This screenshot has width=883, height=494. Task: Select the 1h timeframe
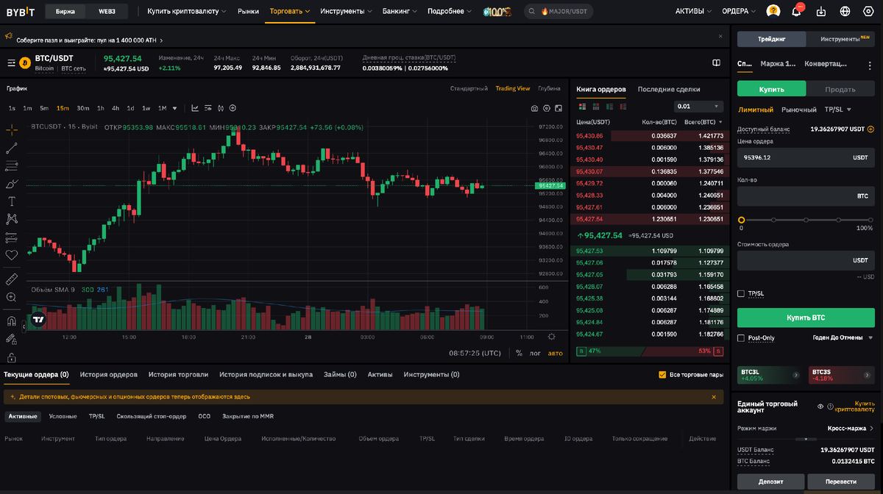(100, 108)
